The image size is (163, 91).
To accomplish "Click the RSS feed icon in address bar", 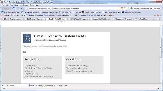I will [x=122, y=8].
